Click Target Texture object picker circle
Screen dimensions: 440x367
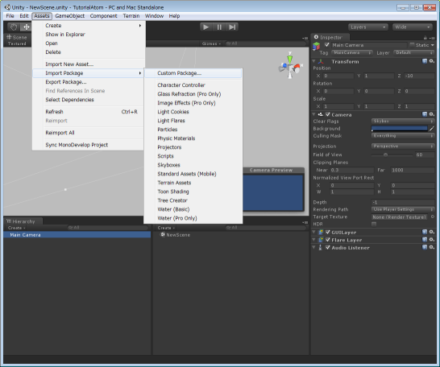433,216
